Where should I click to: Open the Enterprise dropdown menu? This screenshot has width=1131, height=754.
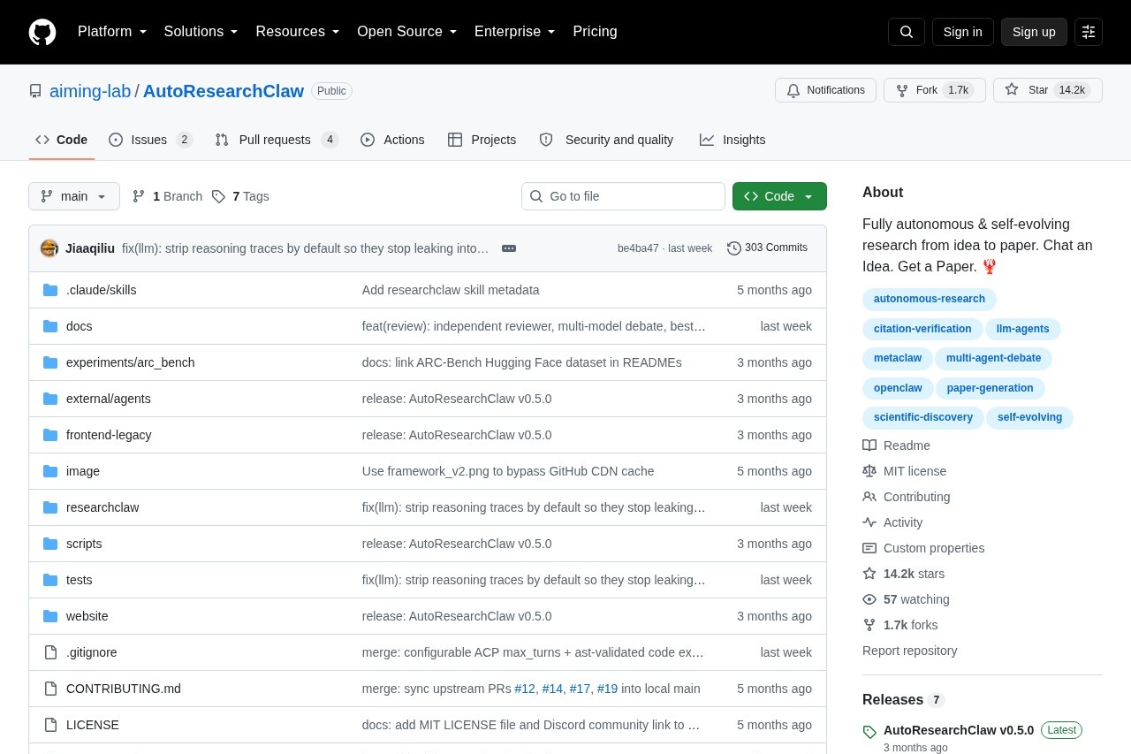(x=515, y=32)
